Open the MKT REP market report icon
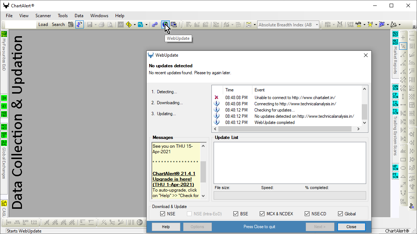This screenshot has width=417, height=234. click(x=395, y=42)
